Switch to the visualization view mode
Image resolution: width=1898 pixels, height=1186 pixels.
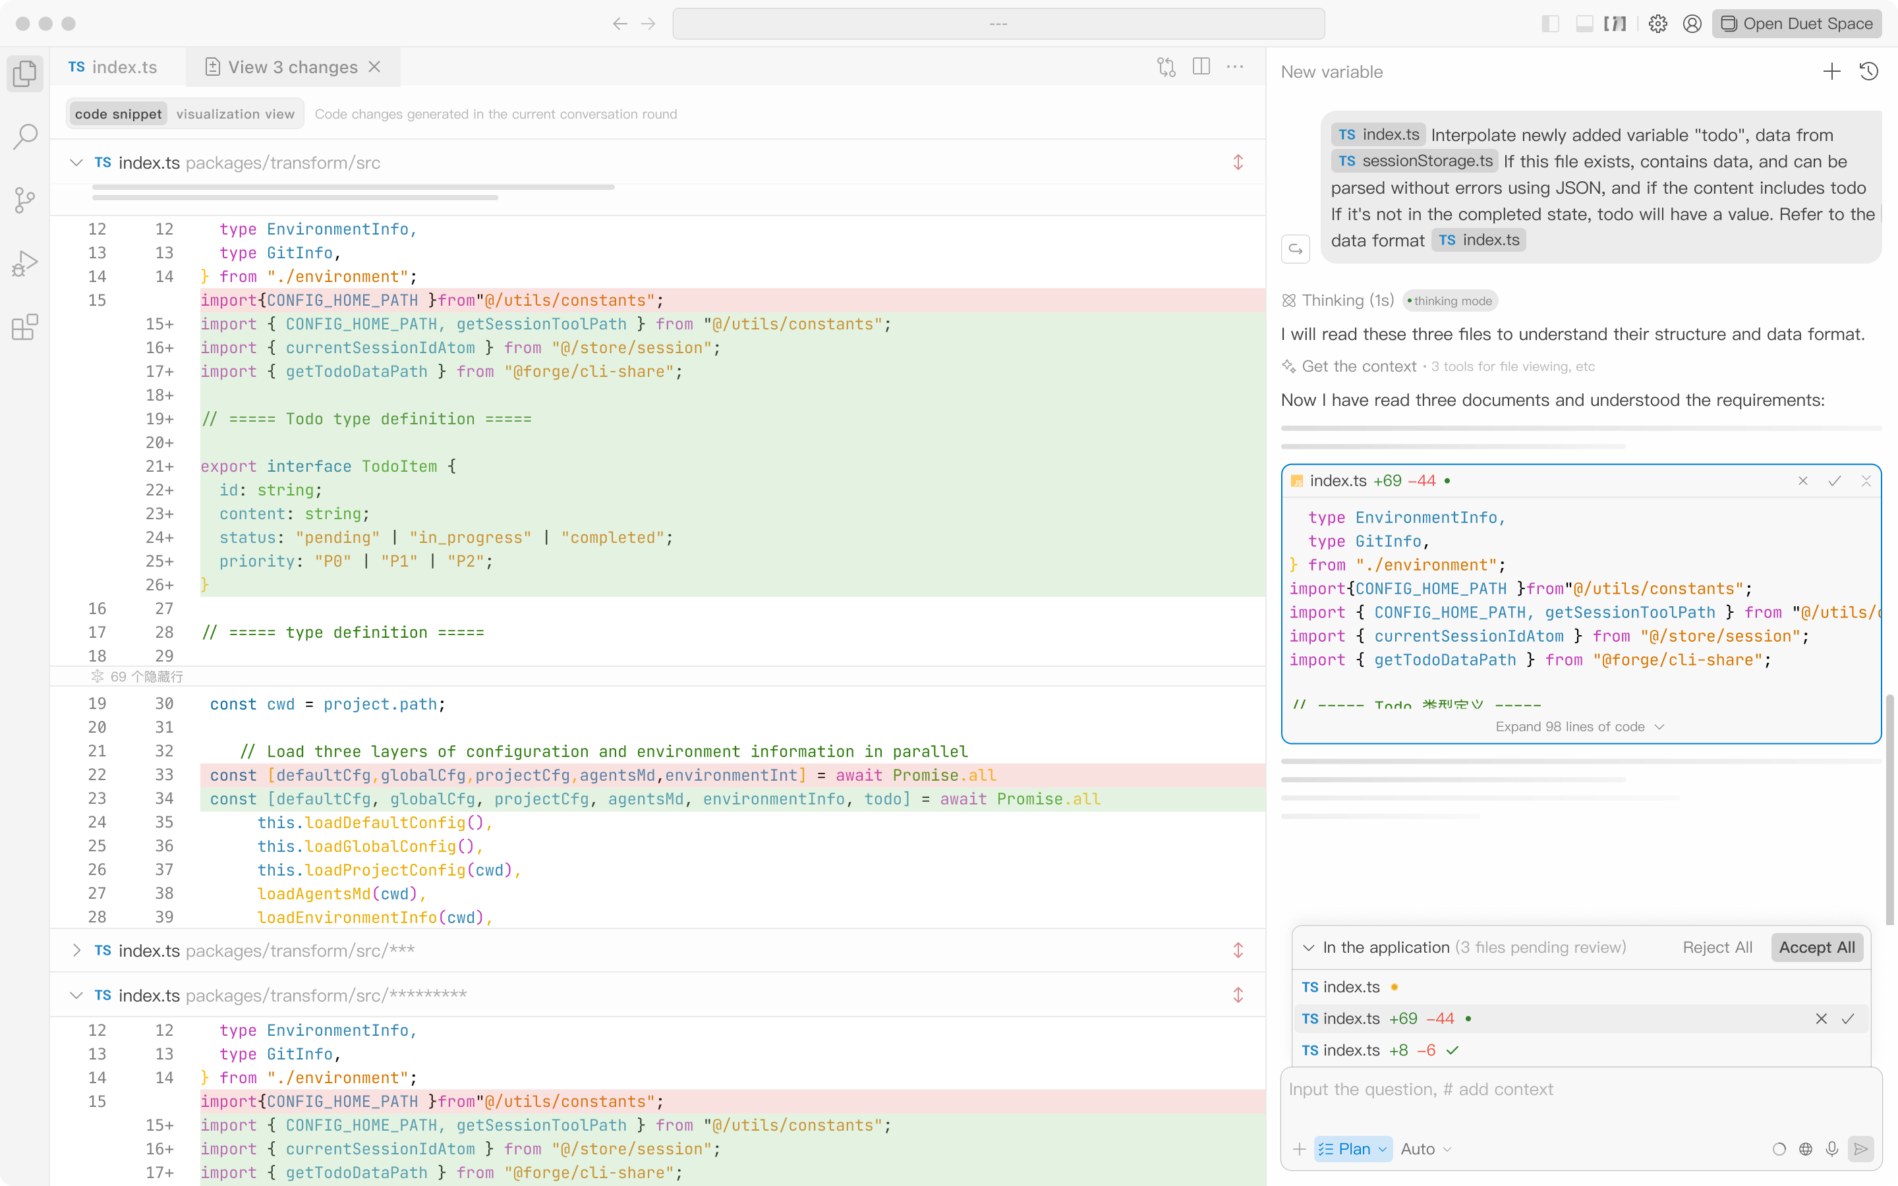click(235, 114)
